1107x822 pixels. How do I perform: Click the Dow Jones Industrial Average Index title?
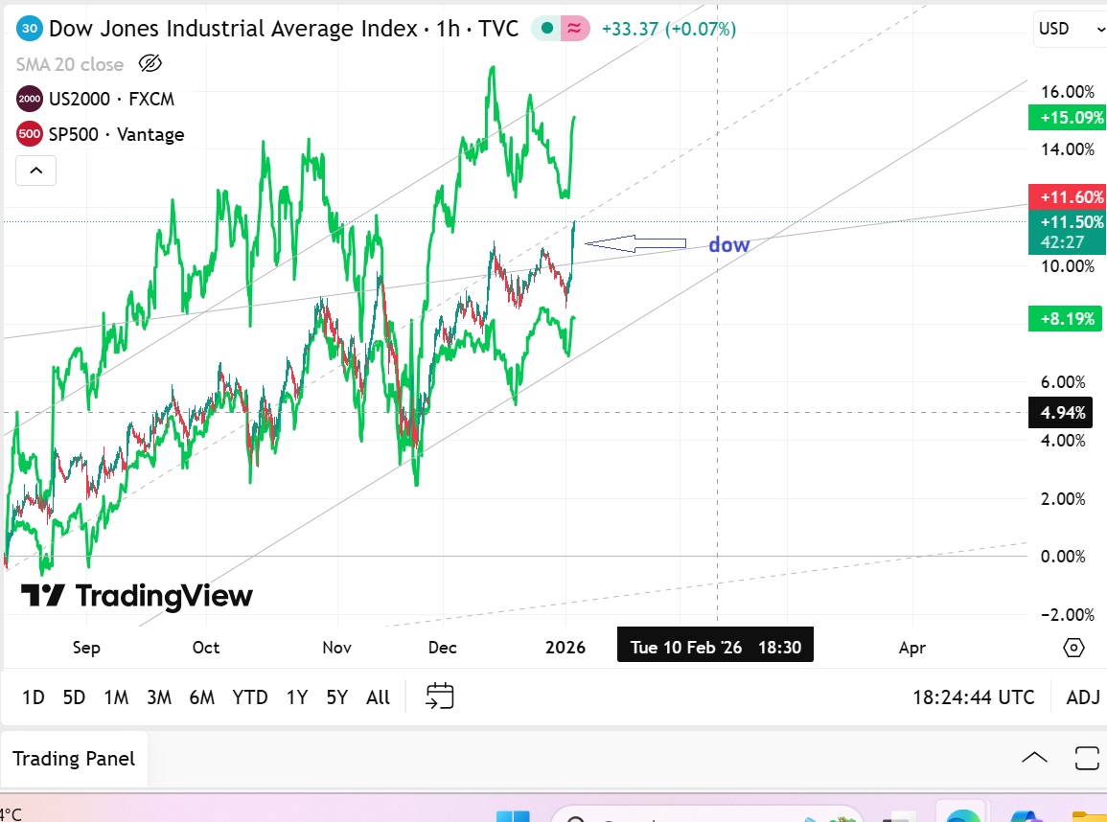[233, 29]
